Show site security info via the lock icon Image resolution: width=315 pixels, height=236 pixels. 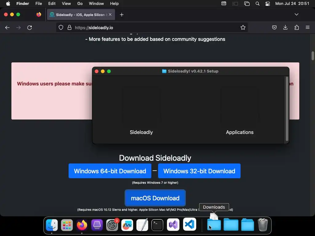click(70, 27)
